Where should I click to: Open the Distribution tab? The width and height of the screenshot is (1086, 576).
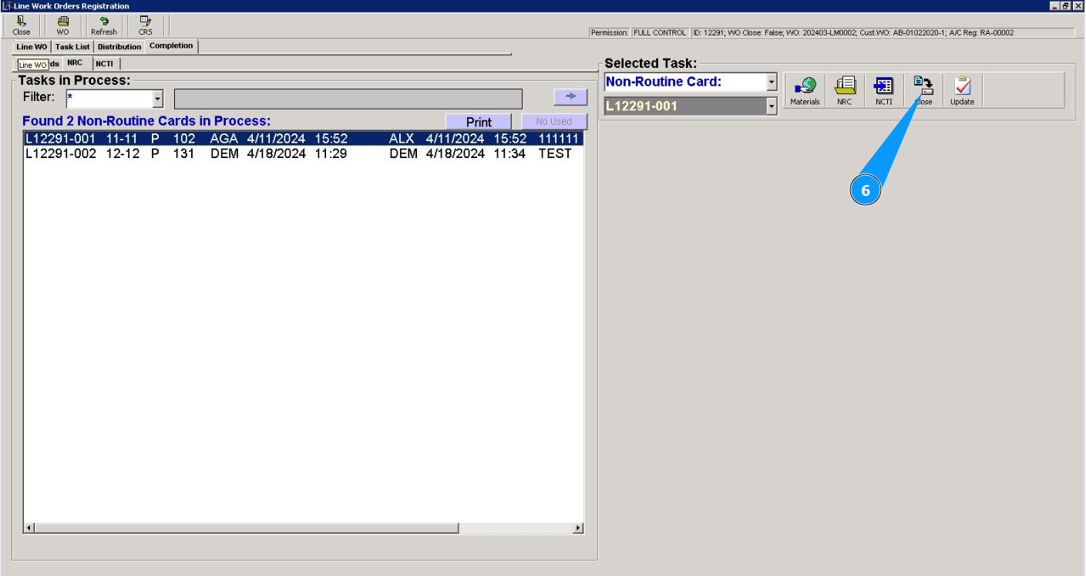click(119, 47)
